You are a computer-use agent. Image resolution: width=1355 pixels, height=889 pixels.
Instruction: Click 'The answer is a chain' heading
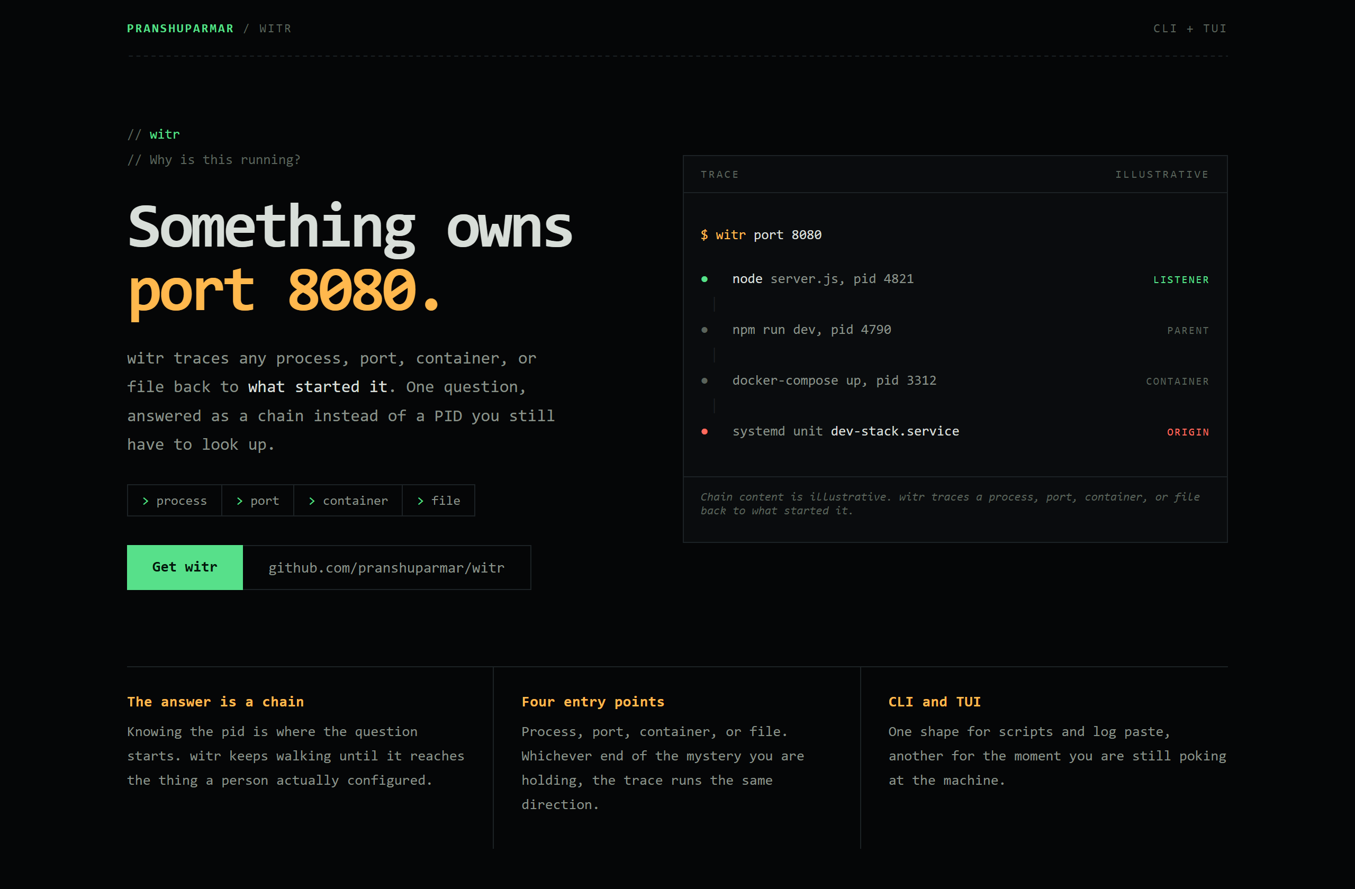pos(215,702)
